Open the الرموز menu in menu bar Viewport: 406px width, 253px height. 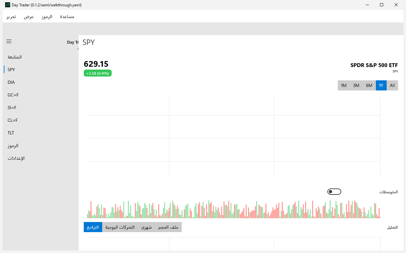click(47, 16)
